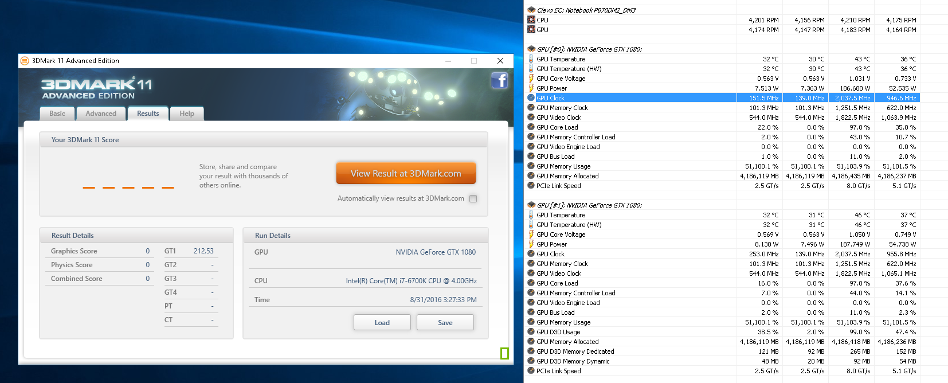Viewport: 948px width, 383px height.
Task: Click the Intel(R) Core(TM) i7-6700K CPU text
Action: [x=412, y=281]
